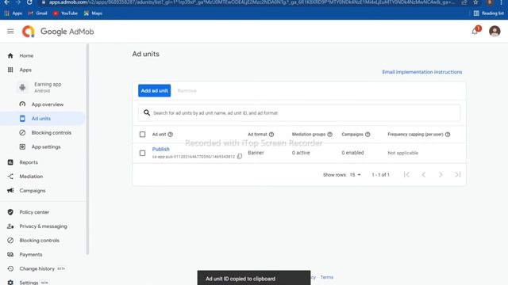Click the '0 enabled' campaigns cell
508x285 pixels.
point(352,153)
